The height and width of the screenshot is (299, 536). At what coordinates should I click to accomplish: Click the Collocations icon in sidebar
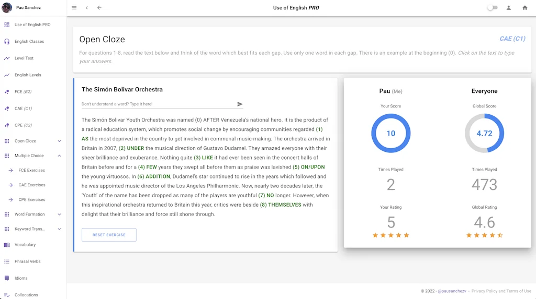pos(7,295)
